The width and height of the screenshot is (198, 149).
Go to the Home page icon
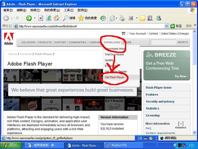coord(56,18)
